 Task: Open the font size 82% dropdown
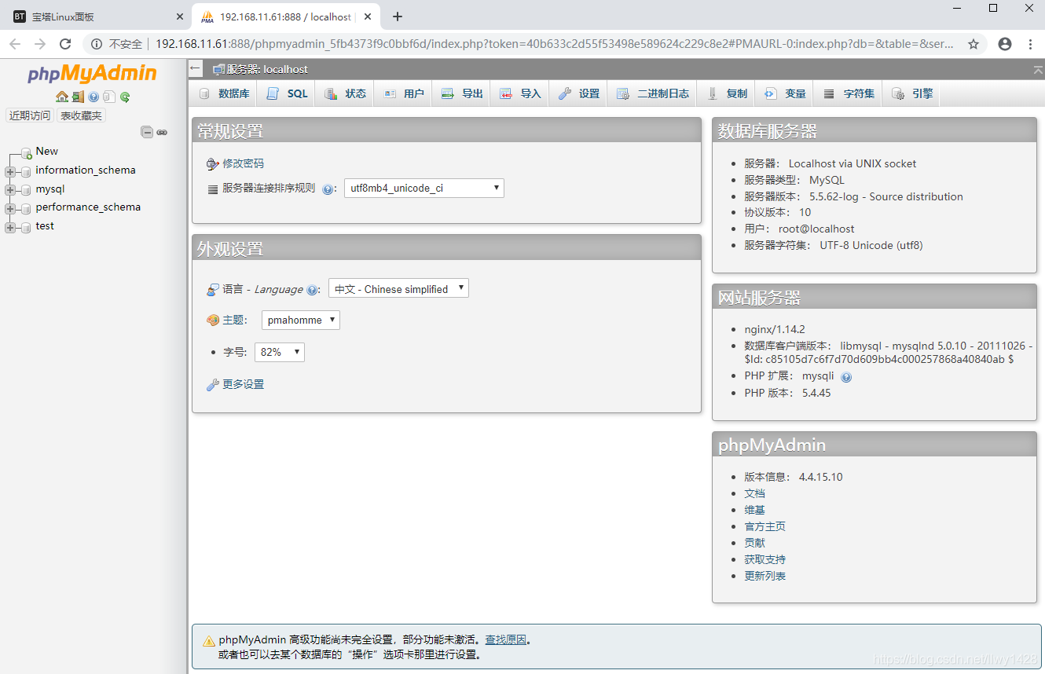pos(280,352)
